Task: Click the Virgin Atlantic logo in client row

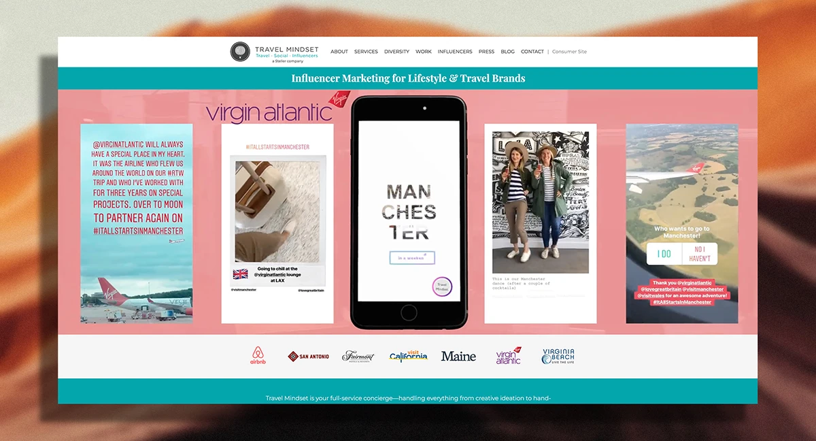Action: (509, 356)
